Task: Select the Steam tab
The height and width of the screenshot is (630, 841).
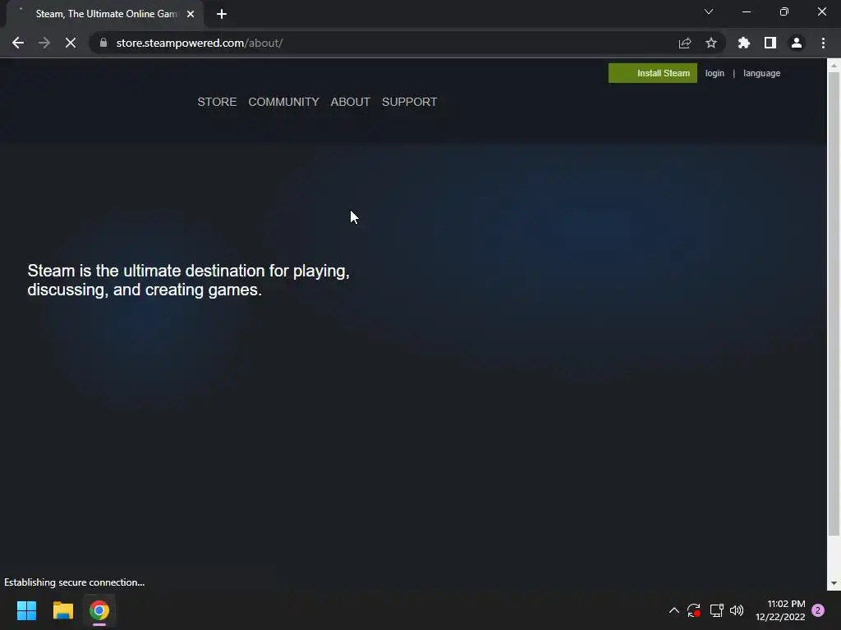Action: pos(106,14)
